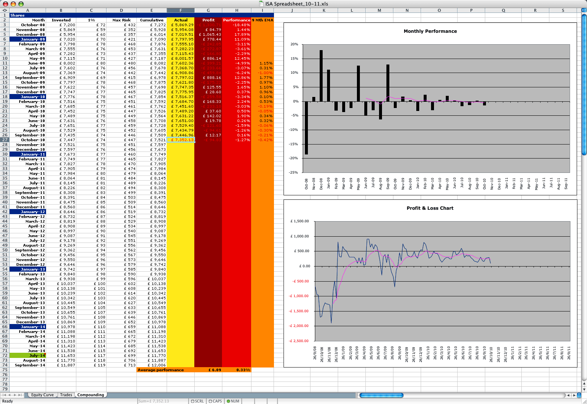Select the 0.33% average performance cell
Viewport: 587px width, 404px height.
click(237, 370)
